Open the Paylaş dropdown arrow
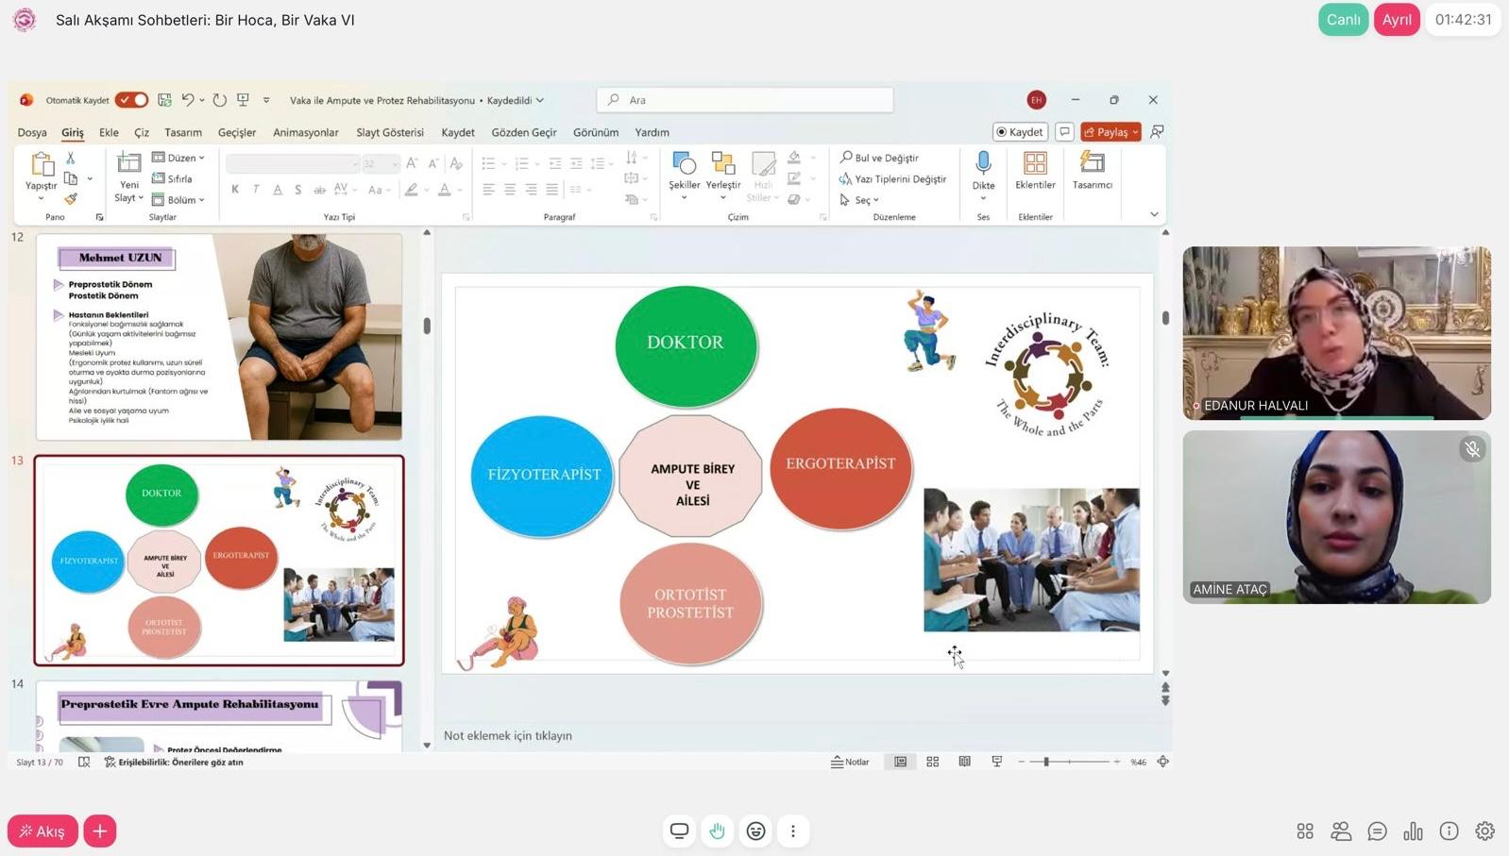 click(x=1135, y=132)
